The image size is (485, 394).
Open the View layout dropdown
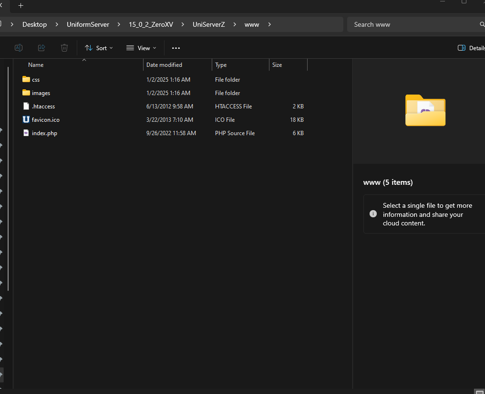141,48
